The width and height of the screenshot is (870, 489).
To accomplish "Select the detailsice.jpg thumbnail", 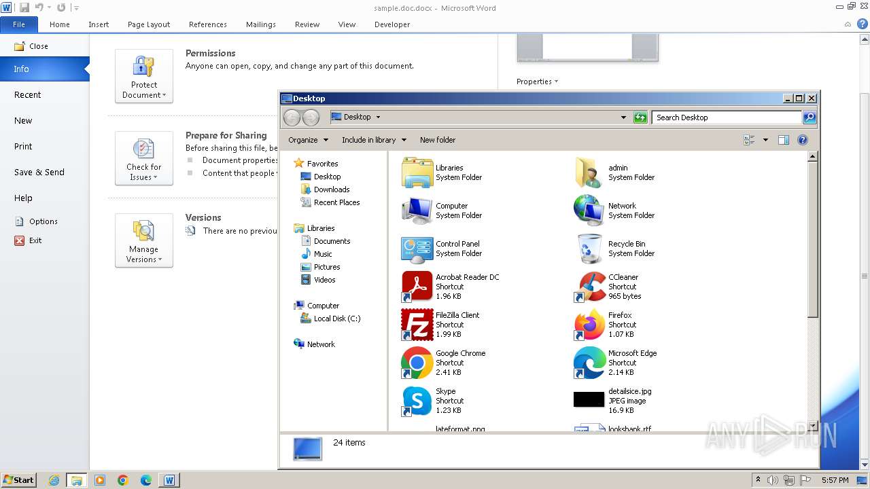I will click(589, 399).
